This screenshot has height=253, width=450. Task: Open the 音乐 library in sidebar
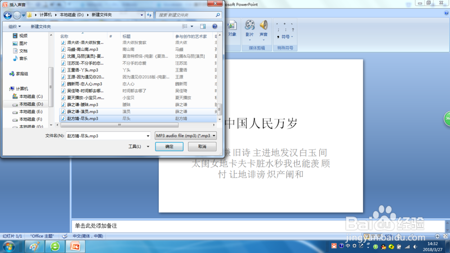click(x=20, y=58)
